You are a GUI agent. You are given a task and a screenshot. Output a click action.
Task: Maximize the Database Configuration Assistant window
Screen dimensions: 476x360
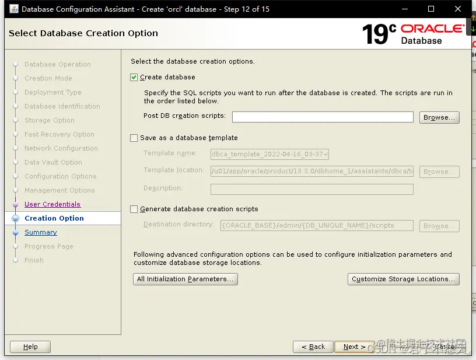[x=431, y=9]
